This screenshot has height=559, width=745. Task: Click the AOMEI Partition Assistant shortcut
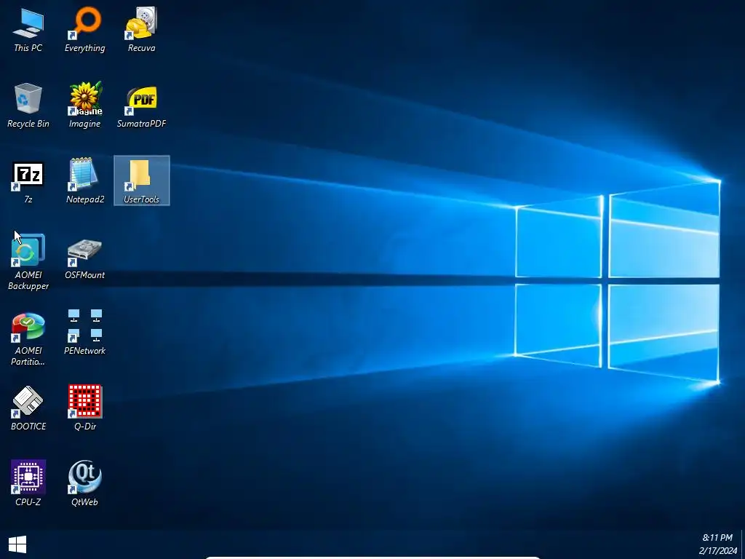click(28, 338)
